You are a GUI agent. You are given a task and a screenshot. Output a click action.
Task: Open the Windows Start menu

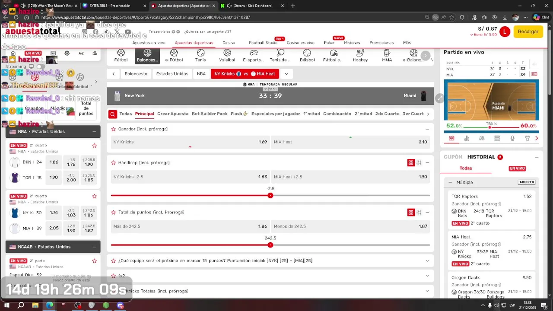[6, 305]
